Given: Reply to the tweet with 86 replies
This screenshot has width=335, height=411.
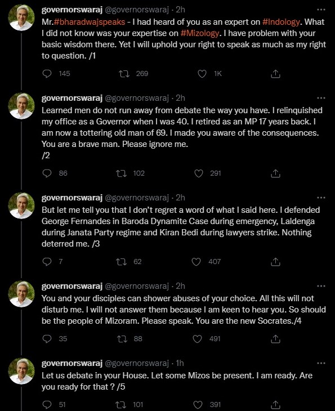Looking at the screenshot, I should (47, 173).
